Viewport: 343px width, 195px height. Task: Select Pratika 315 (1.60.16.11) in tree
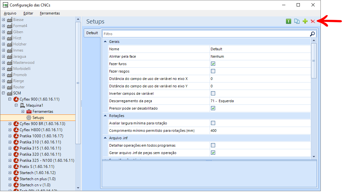pyautogui.click(x=40, y=148)
